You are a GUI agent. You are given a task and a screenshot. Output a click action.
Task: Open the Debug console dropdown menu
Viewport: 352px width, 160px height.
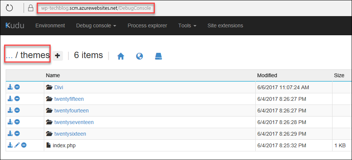[96, 25]
